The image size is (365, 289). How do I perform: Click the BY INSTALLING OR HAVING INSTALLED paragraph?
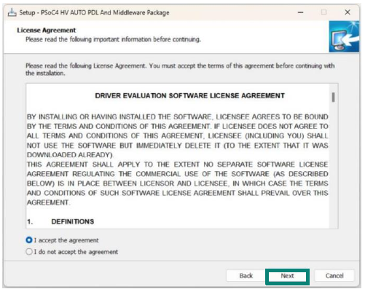[178, 135]
